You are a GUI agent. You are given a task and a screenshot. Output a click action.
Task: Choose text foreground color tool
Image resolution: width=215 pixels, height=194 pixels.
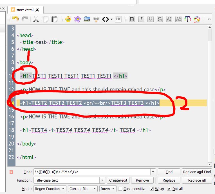pyautogui.click(x=188, y=19)
